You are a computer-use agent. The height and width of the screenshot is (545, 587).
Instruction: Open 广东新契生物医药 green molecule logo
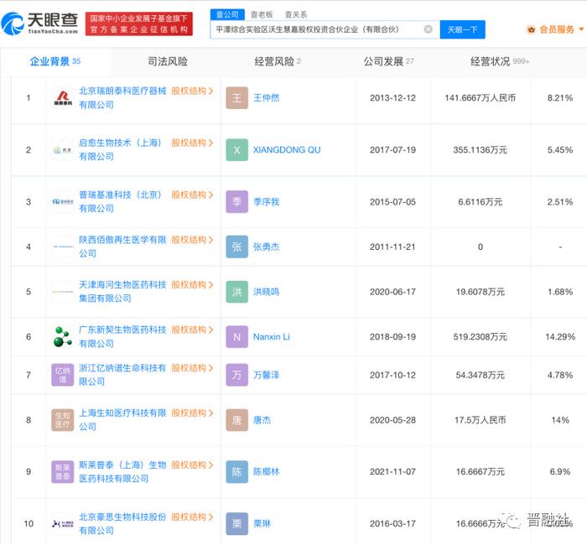tap(63, 337)
